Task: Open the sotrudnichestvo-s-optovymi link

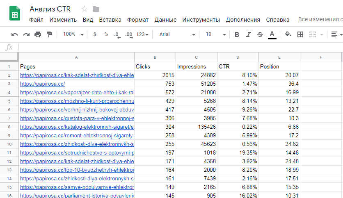Action: click(77, 153)
